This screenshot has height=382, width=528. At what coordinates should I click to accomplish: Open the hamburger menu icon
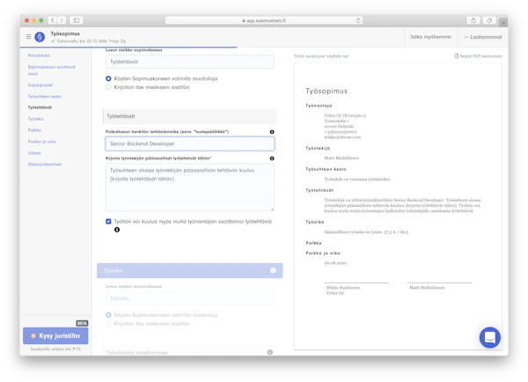click(29, 36)
